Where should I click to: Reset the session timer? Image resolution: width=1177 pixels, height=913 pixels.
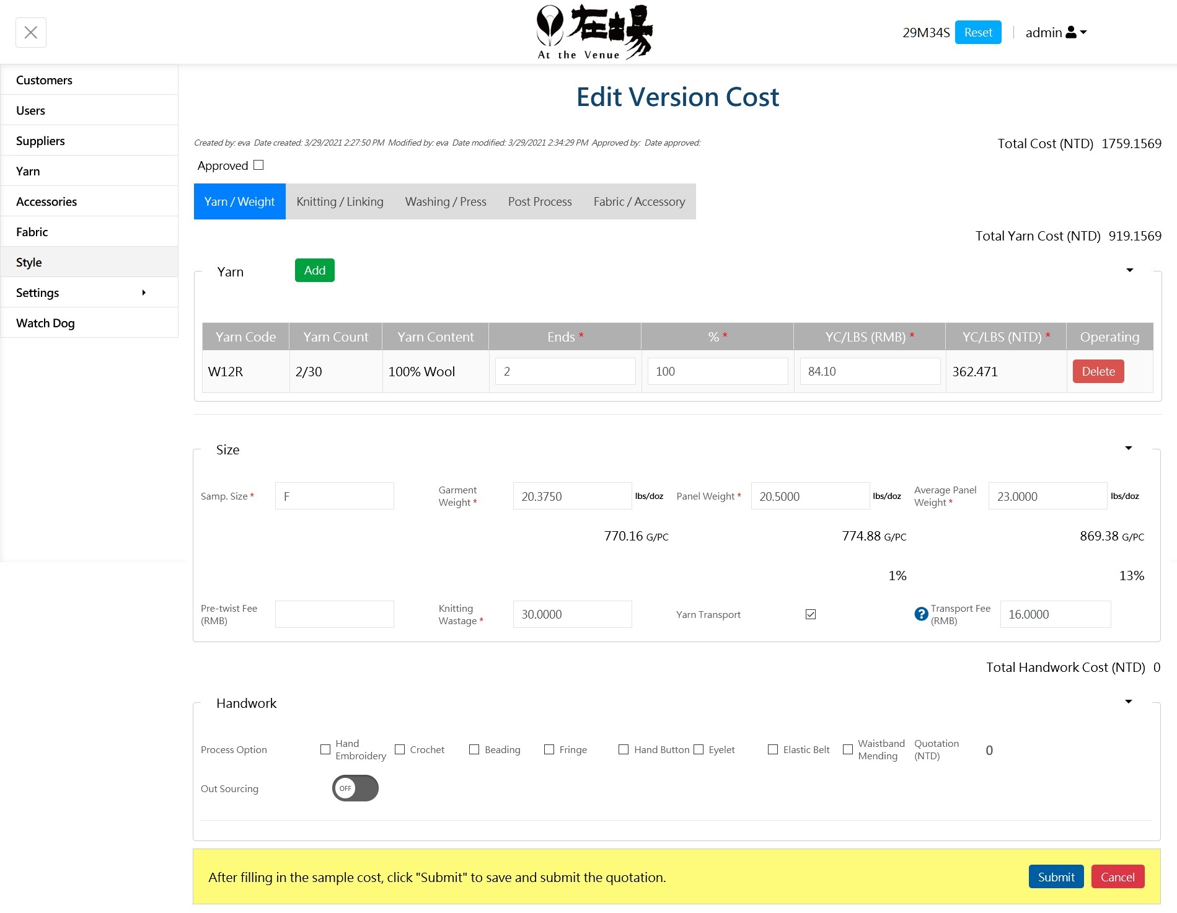tap(977, 32)
